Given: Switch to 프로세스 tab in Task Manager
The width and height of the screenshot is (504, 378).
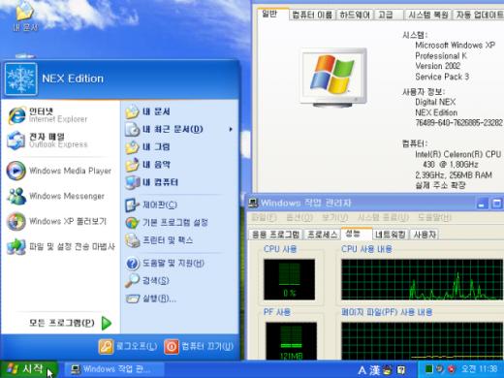Looking at the screenshot, I should pyautogui.click(x=322, y=235).
